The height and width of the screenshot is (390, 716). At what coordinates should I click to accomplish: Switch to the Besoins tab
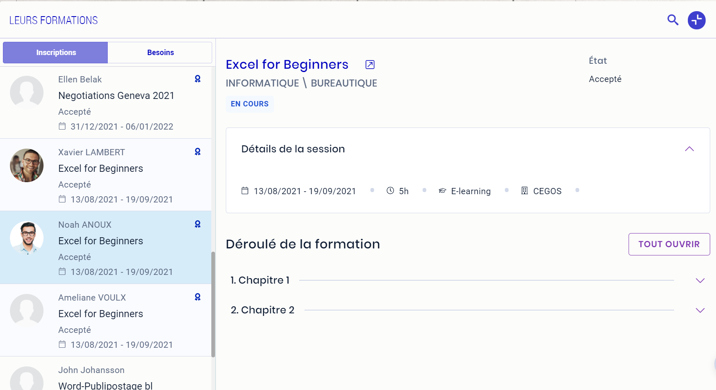(160, 53)
